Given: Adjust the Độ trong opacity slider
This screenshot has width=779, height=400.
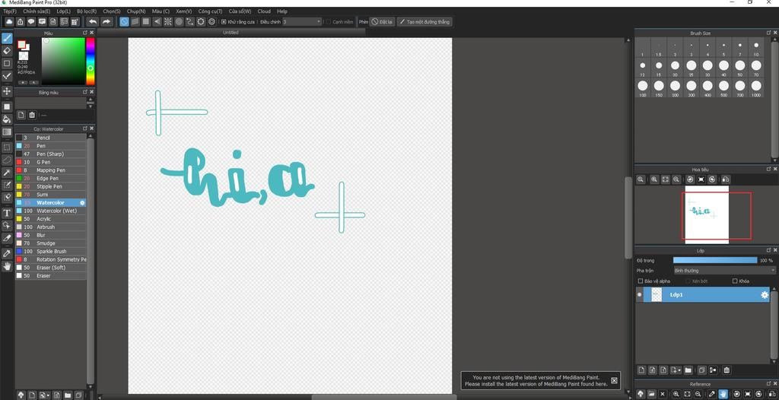Looking at the screenshot, I should click(715, 260).
